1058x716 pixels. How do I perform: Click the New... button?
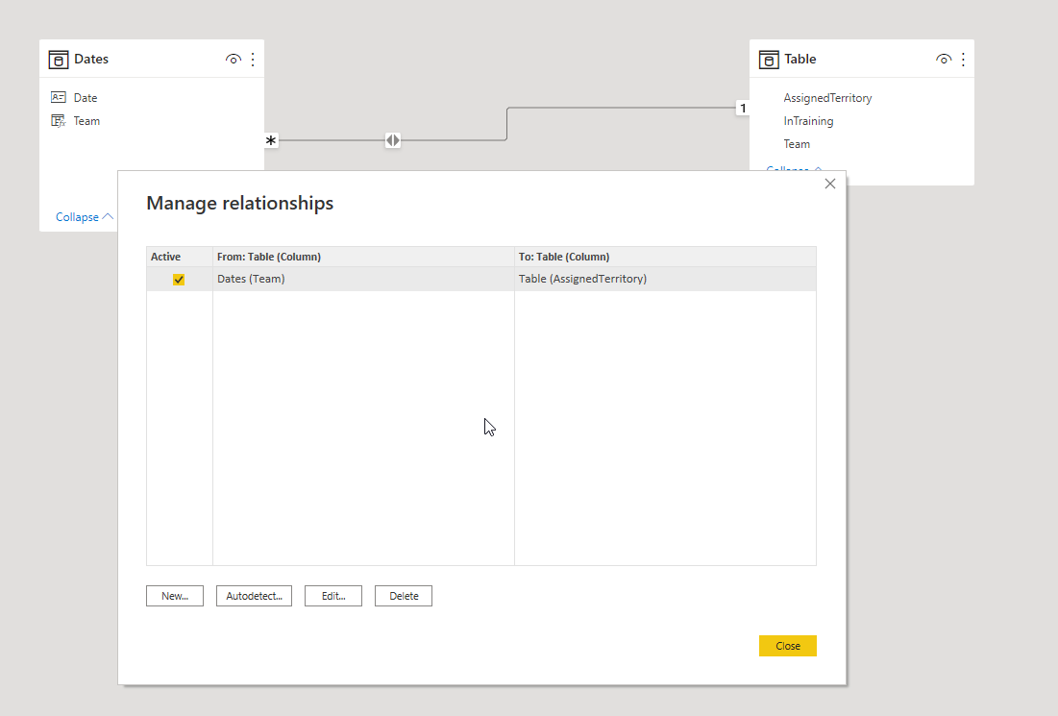coord(175,596)
